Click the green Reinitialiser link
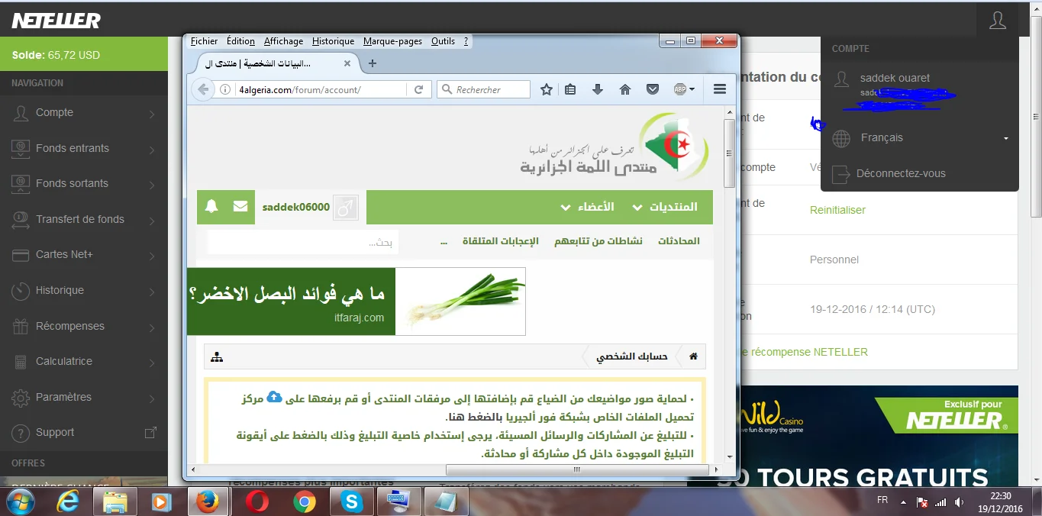The width and height of the screenshot is (1042, 516). pyautogui.click(x=837, y=210)
